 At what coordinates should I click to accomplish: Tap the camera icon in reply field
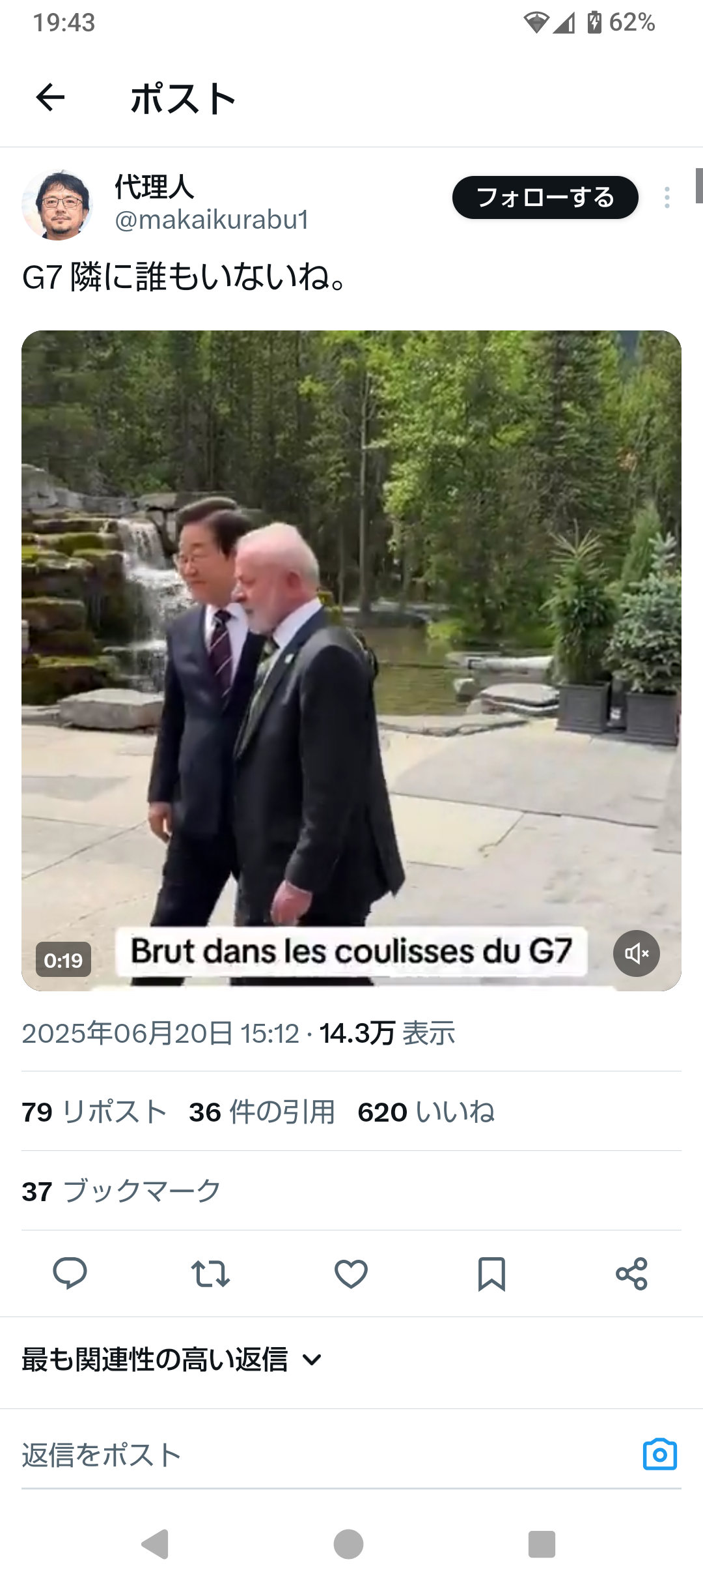point(660,1454)
